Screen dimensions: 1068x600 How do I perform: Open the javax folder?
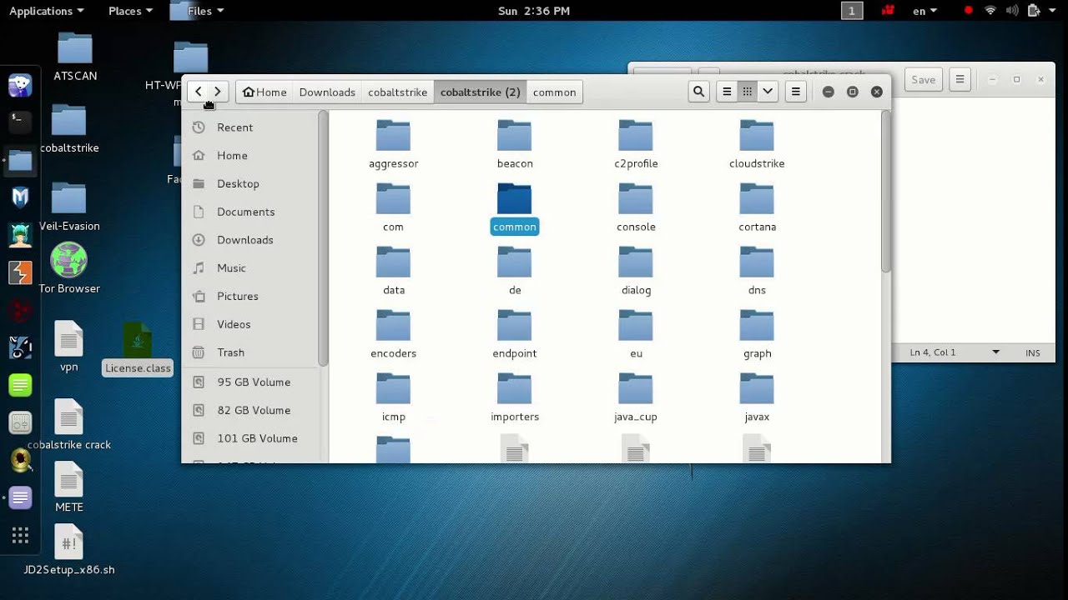click(x=757, y=397)
